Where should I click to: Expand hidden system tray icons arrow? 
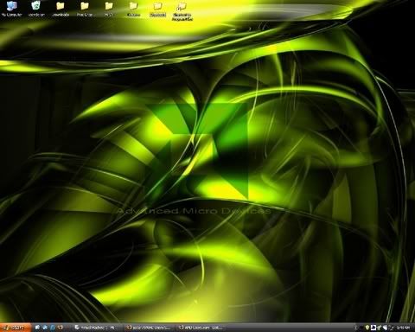click(355, 328)
